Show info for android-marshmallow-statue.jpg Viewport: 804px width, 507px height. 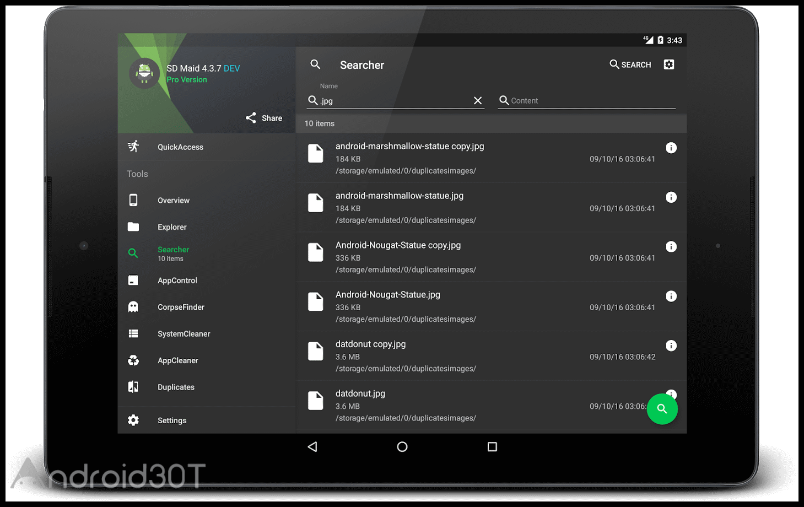[x=671, y=197]
